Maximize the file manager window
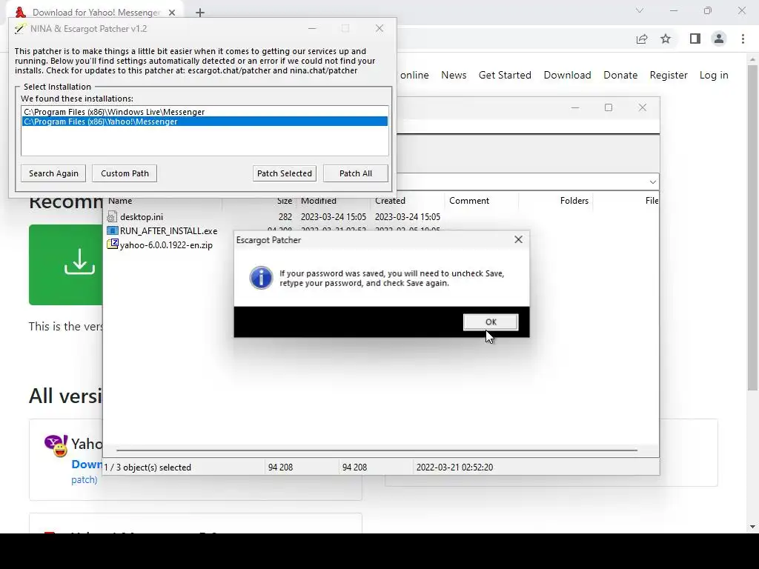Image resolution: width=759 pixels, height=569 pixels. point(609,107)
